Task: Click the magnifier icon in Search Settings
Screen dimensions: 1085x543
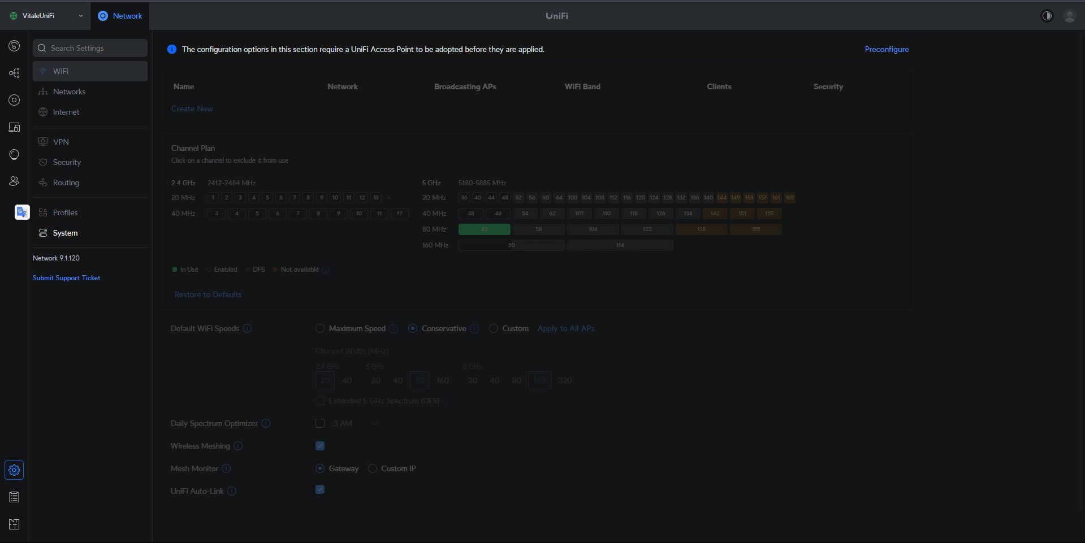Action: coord(42,48)
